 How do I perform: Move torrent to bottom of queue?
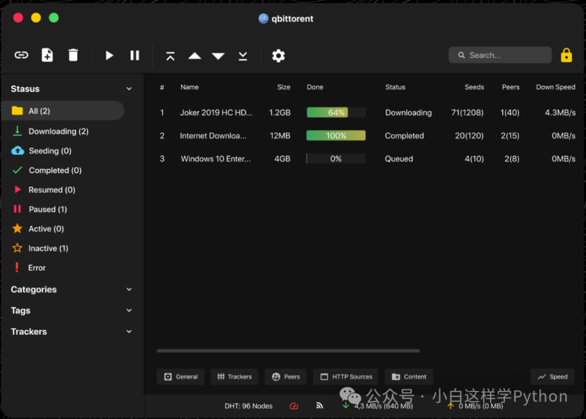coord(243,56)
